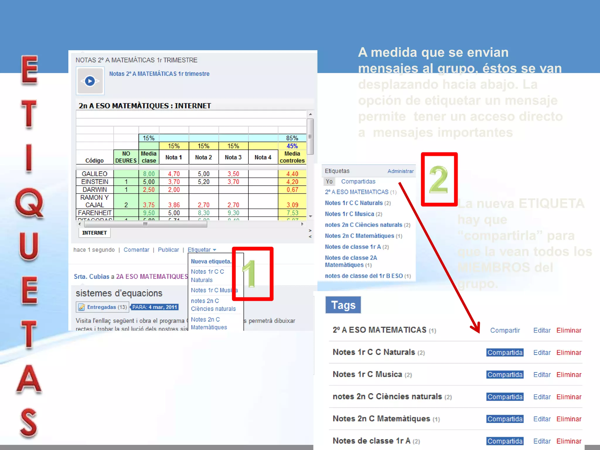Choose Notes 1r C C Naturals in Etiquetar menu
Screen dimensions: 600x450
coord(207,276)
